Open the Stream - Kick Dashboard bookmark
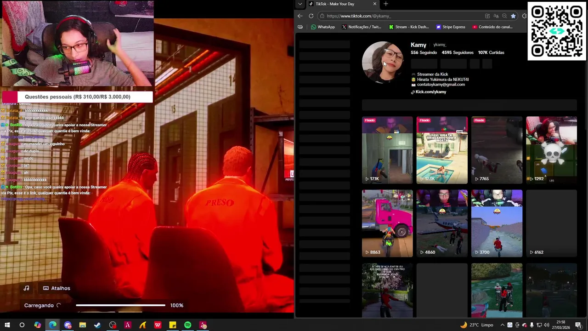Image resolution: width=588 pixels, height=331 pixels. [x=408, y=27]
